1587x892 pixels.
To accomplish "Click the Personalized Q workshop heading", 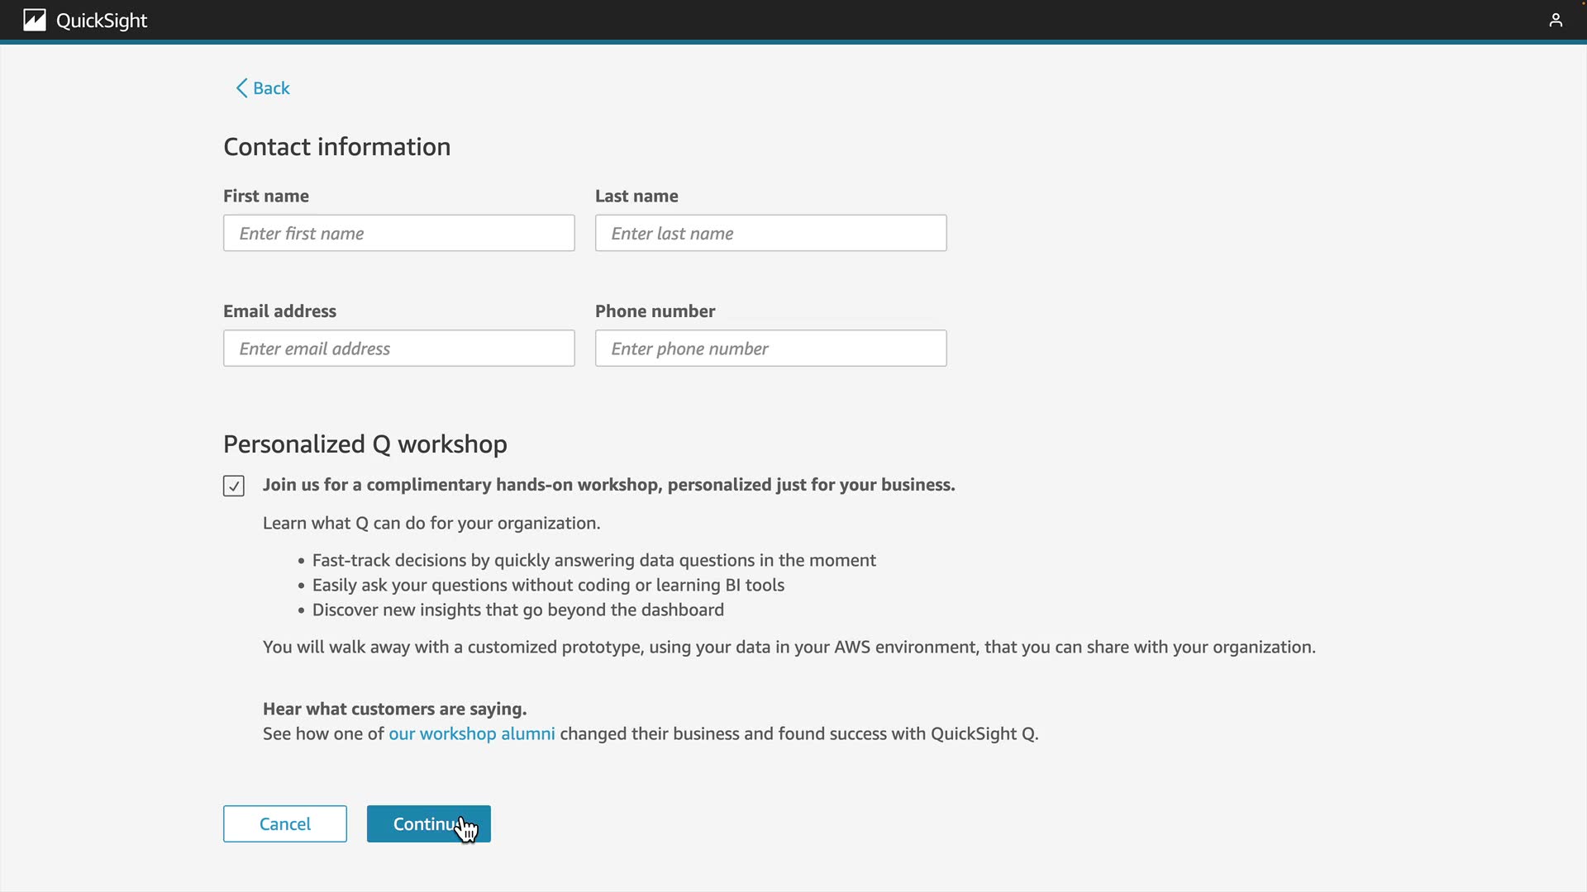I will coord(365,444).
